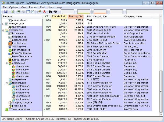Click the "Client Session Manager" description
This screenshot has height=122, width=164.
click(x=106, y=96)
